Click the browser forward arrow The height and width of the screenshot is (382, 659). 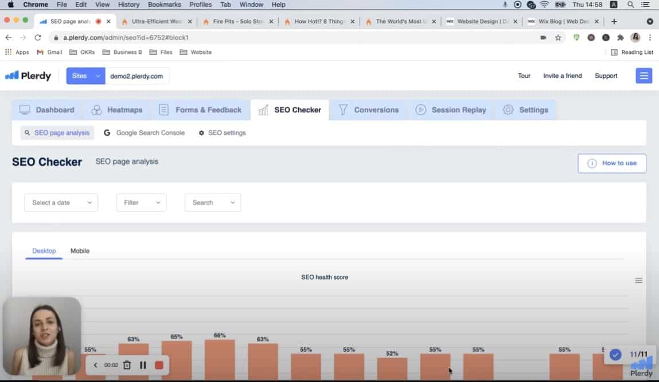click(x=23, y=37)
